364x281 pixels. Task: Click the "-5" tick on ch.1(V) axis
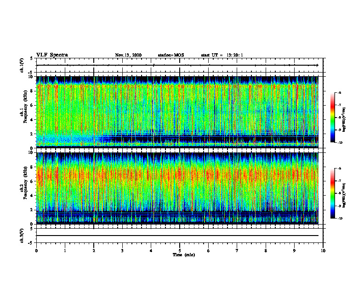pos(31,73)
